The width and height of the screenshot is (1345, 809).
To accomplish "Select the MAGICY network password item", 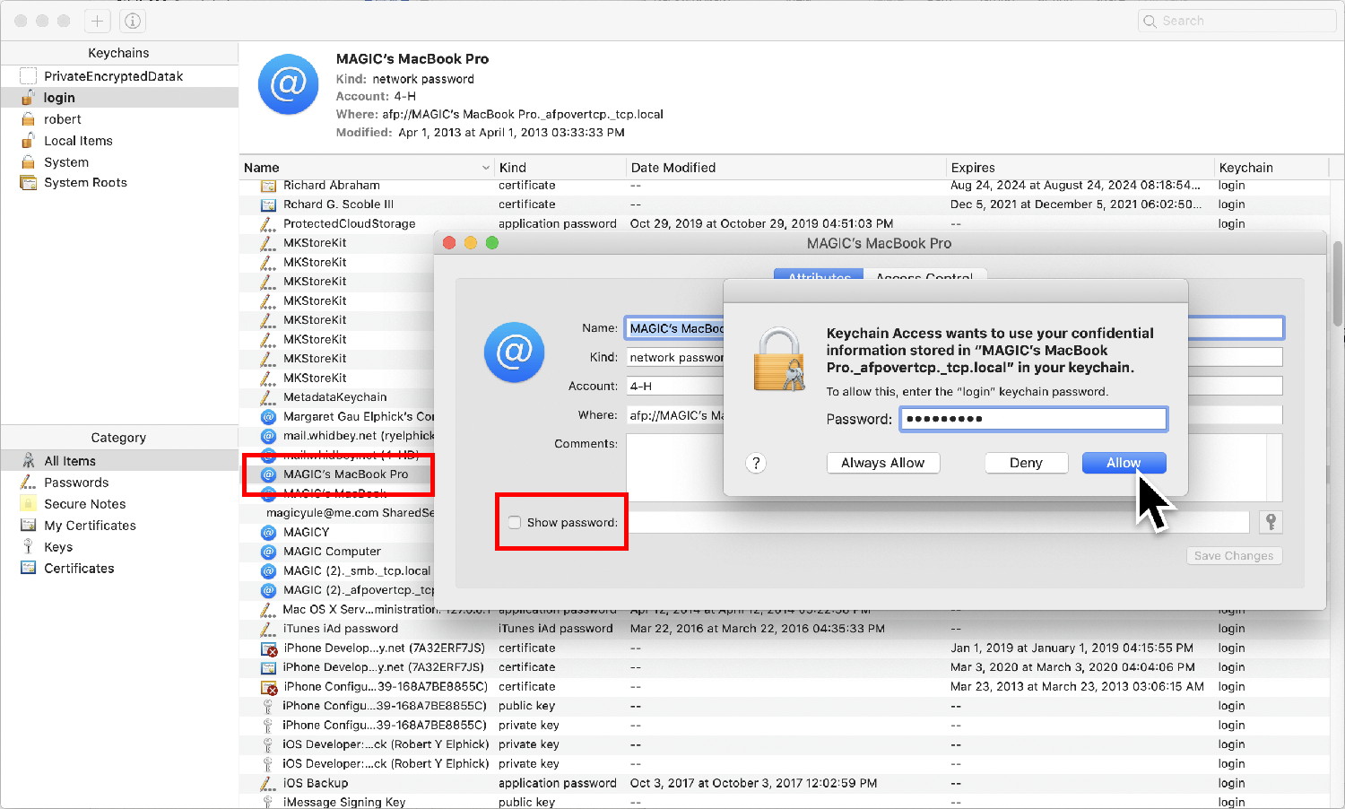I will [x=337, y=533].
